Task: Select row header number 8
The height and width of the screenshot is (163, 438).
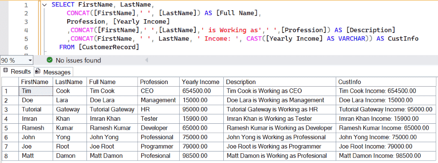Action: point(10,156)
